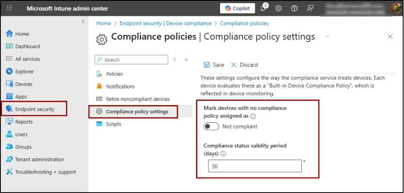
Task: Open the help question mark icon
Action: tap(294, 8)
